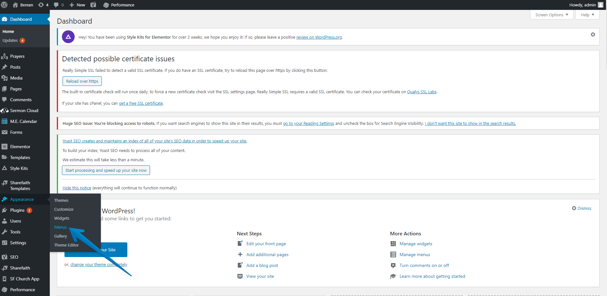Click the Howdy, admin user avatar

coord(600,5)
